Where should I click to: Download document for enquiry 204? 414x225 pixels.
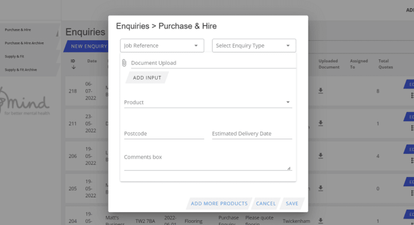(321, 221)
